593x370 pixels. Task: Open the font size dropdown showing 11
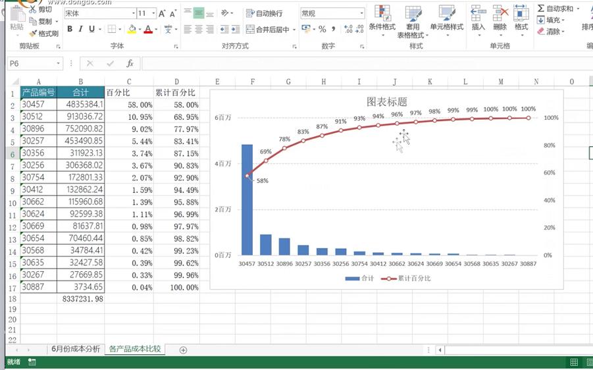153,14
